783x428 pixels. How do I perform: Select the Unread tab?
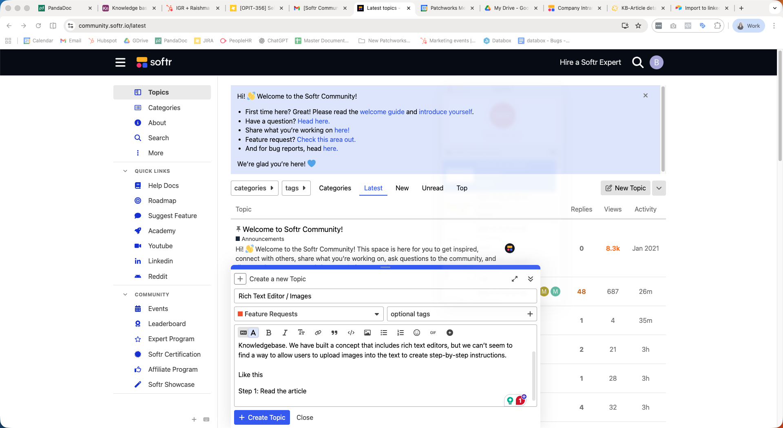tap(432, 188)
